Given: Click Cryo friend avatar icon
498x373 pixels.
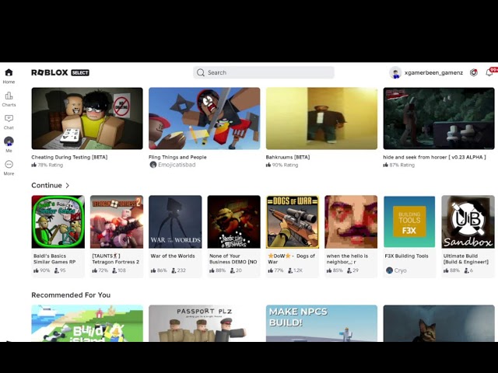Looking at the screenshot, I should pos(389,270).
